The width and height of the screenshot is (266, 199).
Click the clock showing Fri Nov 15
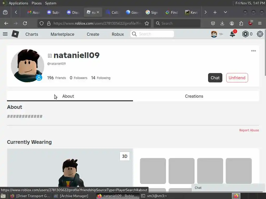(250, 3)
